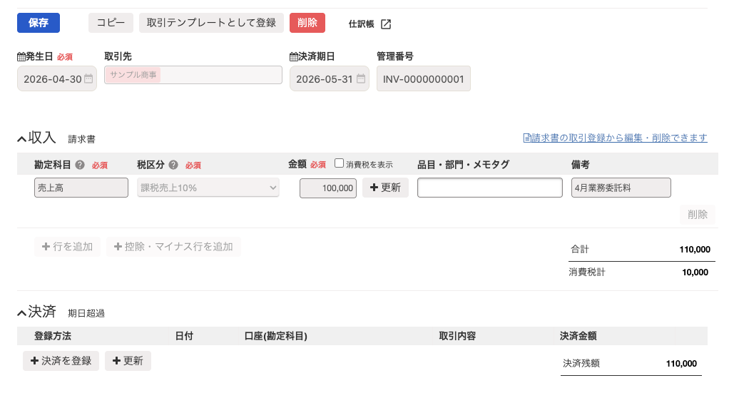The image size is (734, 393).
Task: Click the blue 保存 button
Action: click(x=39, y=23)
